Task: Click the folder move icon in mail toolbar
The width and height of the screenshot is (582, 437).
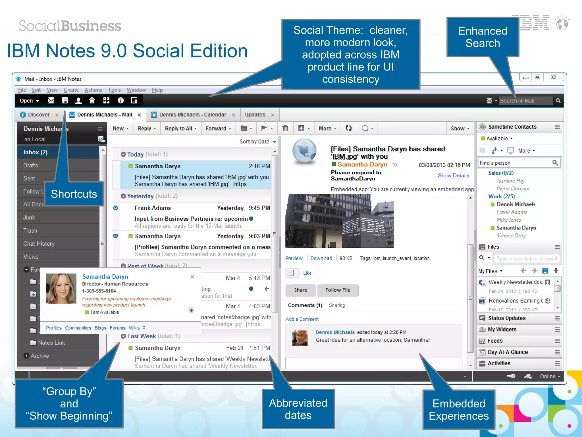Action: click(x=244, y=128)
